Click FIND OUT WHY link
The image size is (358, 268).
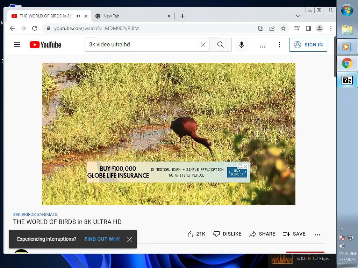click(102, 239)
